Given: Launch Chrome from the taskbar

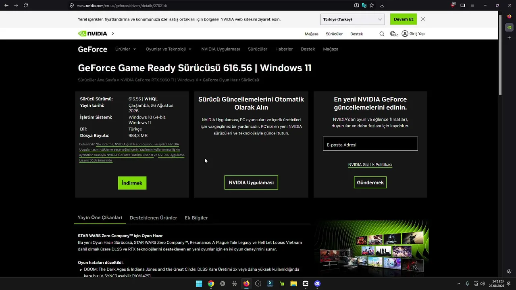Looking at the screenshot, I should 211,284.
